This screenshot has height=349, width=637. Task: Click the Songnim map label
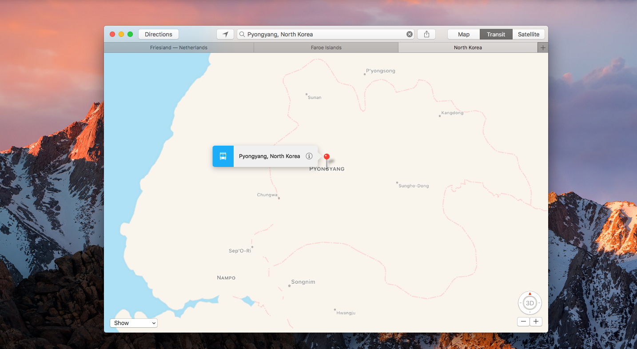(303, 282)
